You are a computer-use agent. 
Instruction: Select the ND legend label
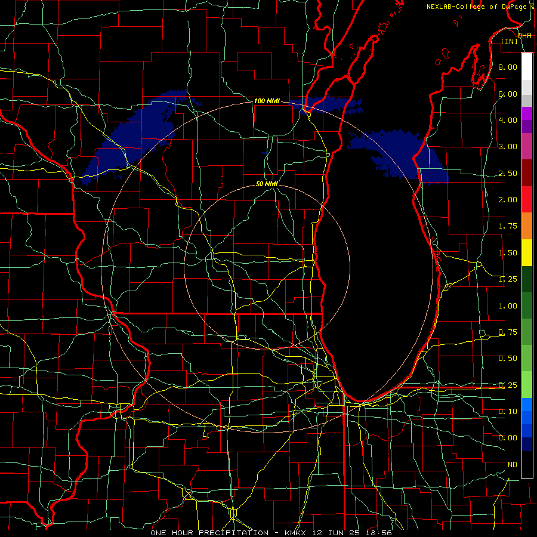point(513,465)
